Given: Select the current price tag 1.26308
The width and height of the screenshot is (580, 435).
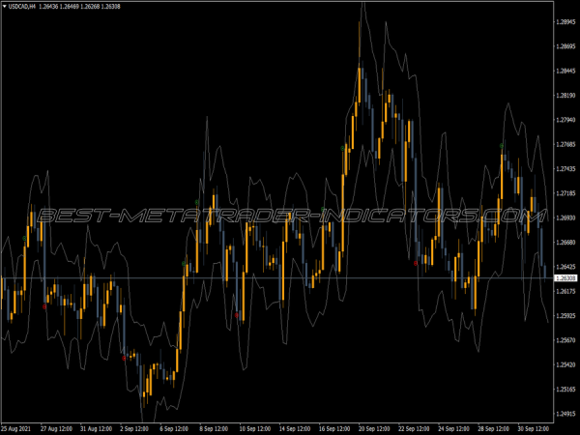Looking at the screenshot, I should point(565,278).
